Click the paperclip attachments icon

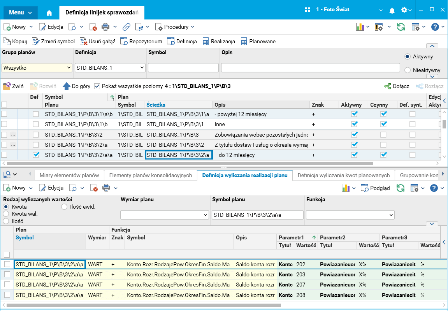tap(126, 27)
